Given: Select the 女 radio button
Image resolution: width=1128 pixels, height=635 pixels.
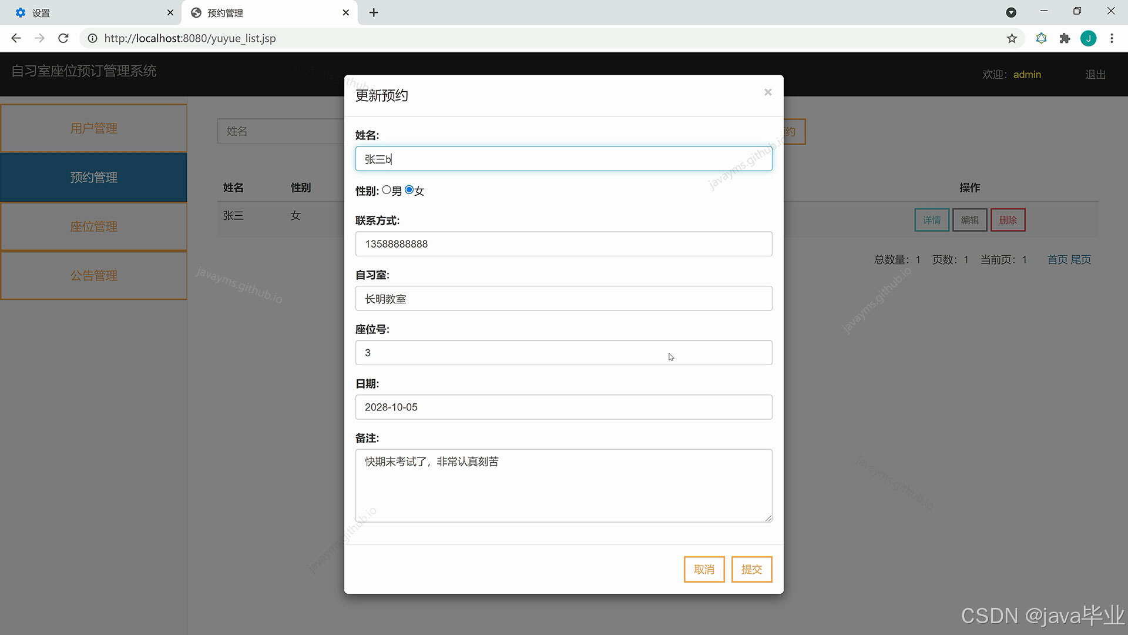Looking at the screenshot, I should coord(409,190).
